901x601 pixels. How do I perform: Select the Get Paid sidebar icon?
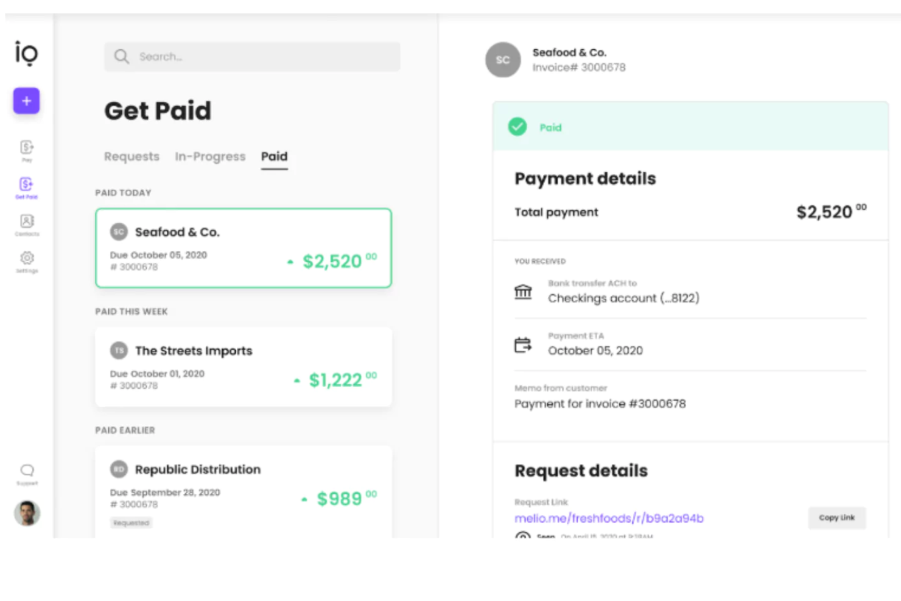(26, 188)
